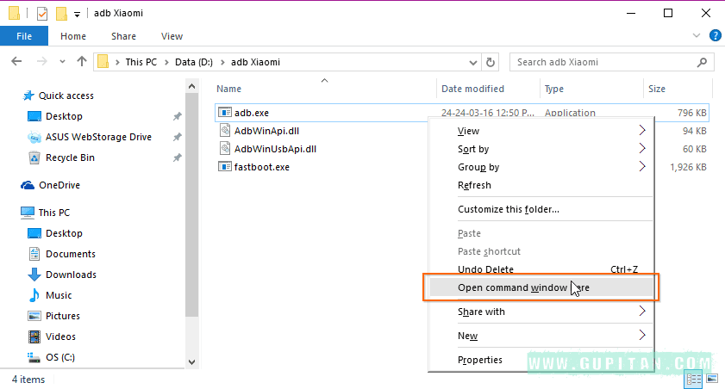Viewport: 725px width, 389px height.
Task: Open the fastboot.exe file icon
Action: pos(225,167)
